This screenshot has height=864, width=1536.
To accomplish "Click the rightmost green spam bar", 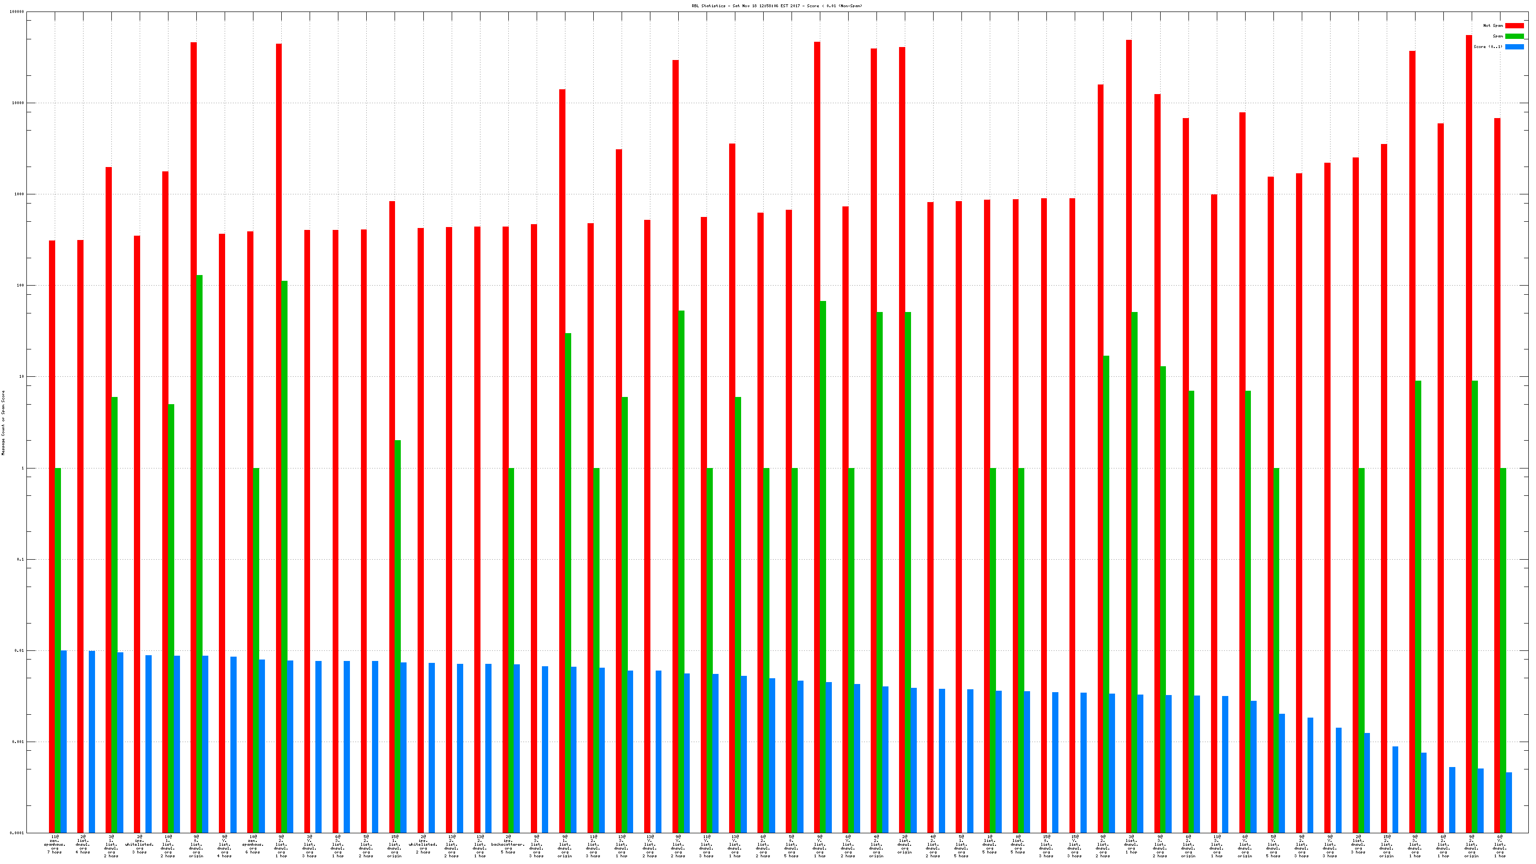I will tap(1502, 650).
